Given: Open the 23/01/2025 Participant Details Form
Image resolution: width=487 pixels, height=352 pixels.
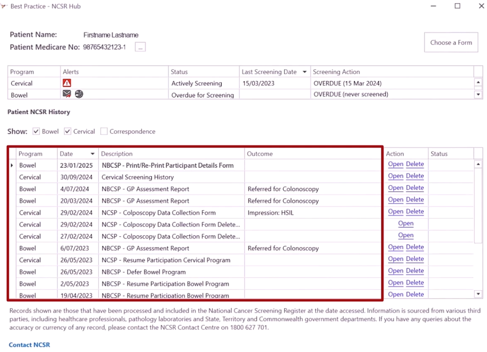Looking at the screenshot, I should click(396, 164).
